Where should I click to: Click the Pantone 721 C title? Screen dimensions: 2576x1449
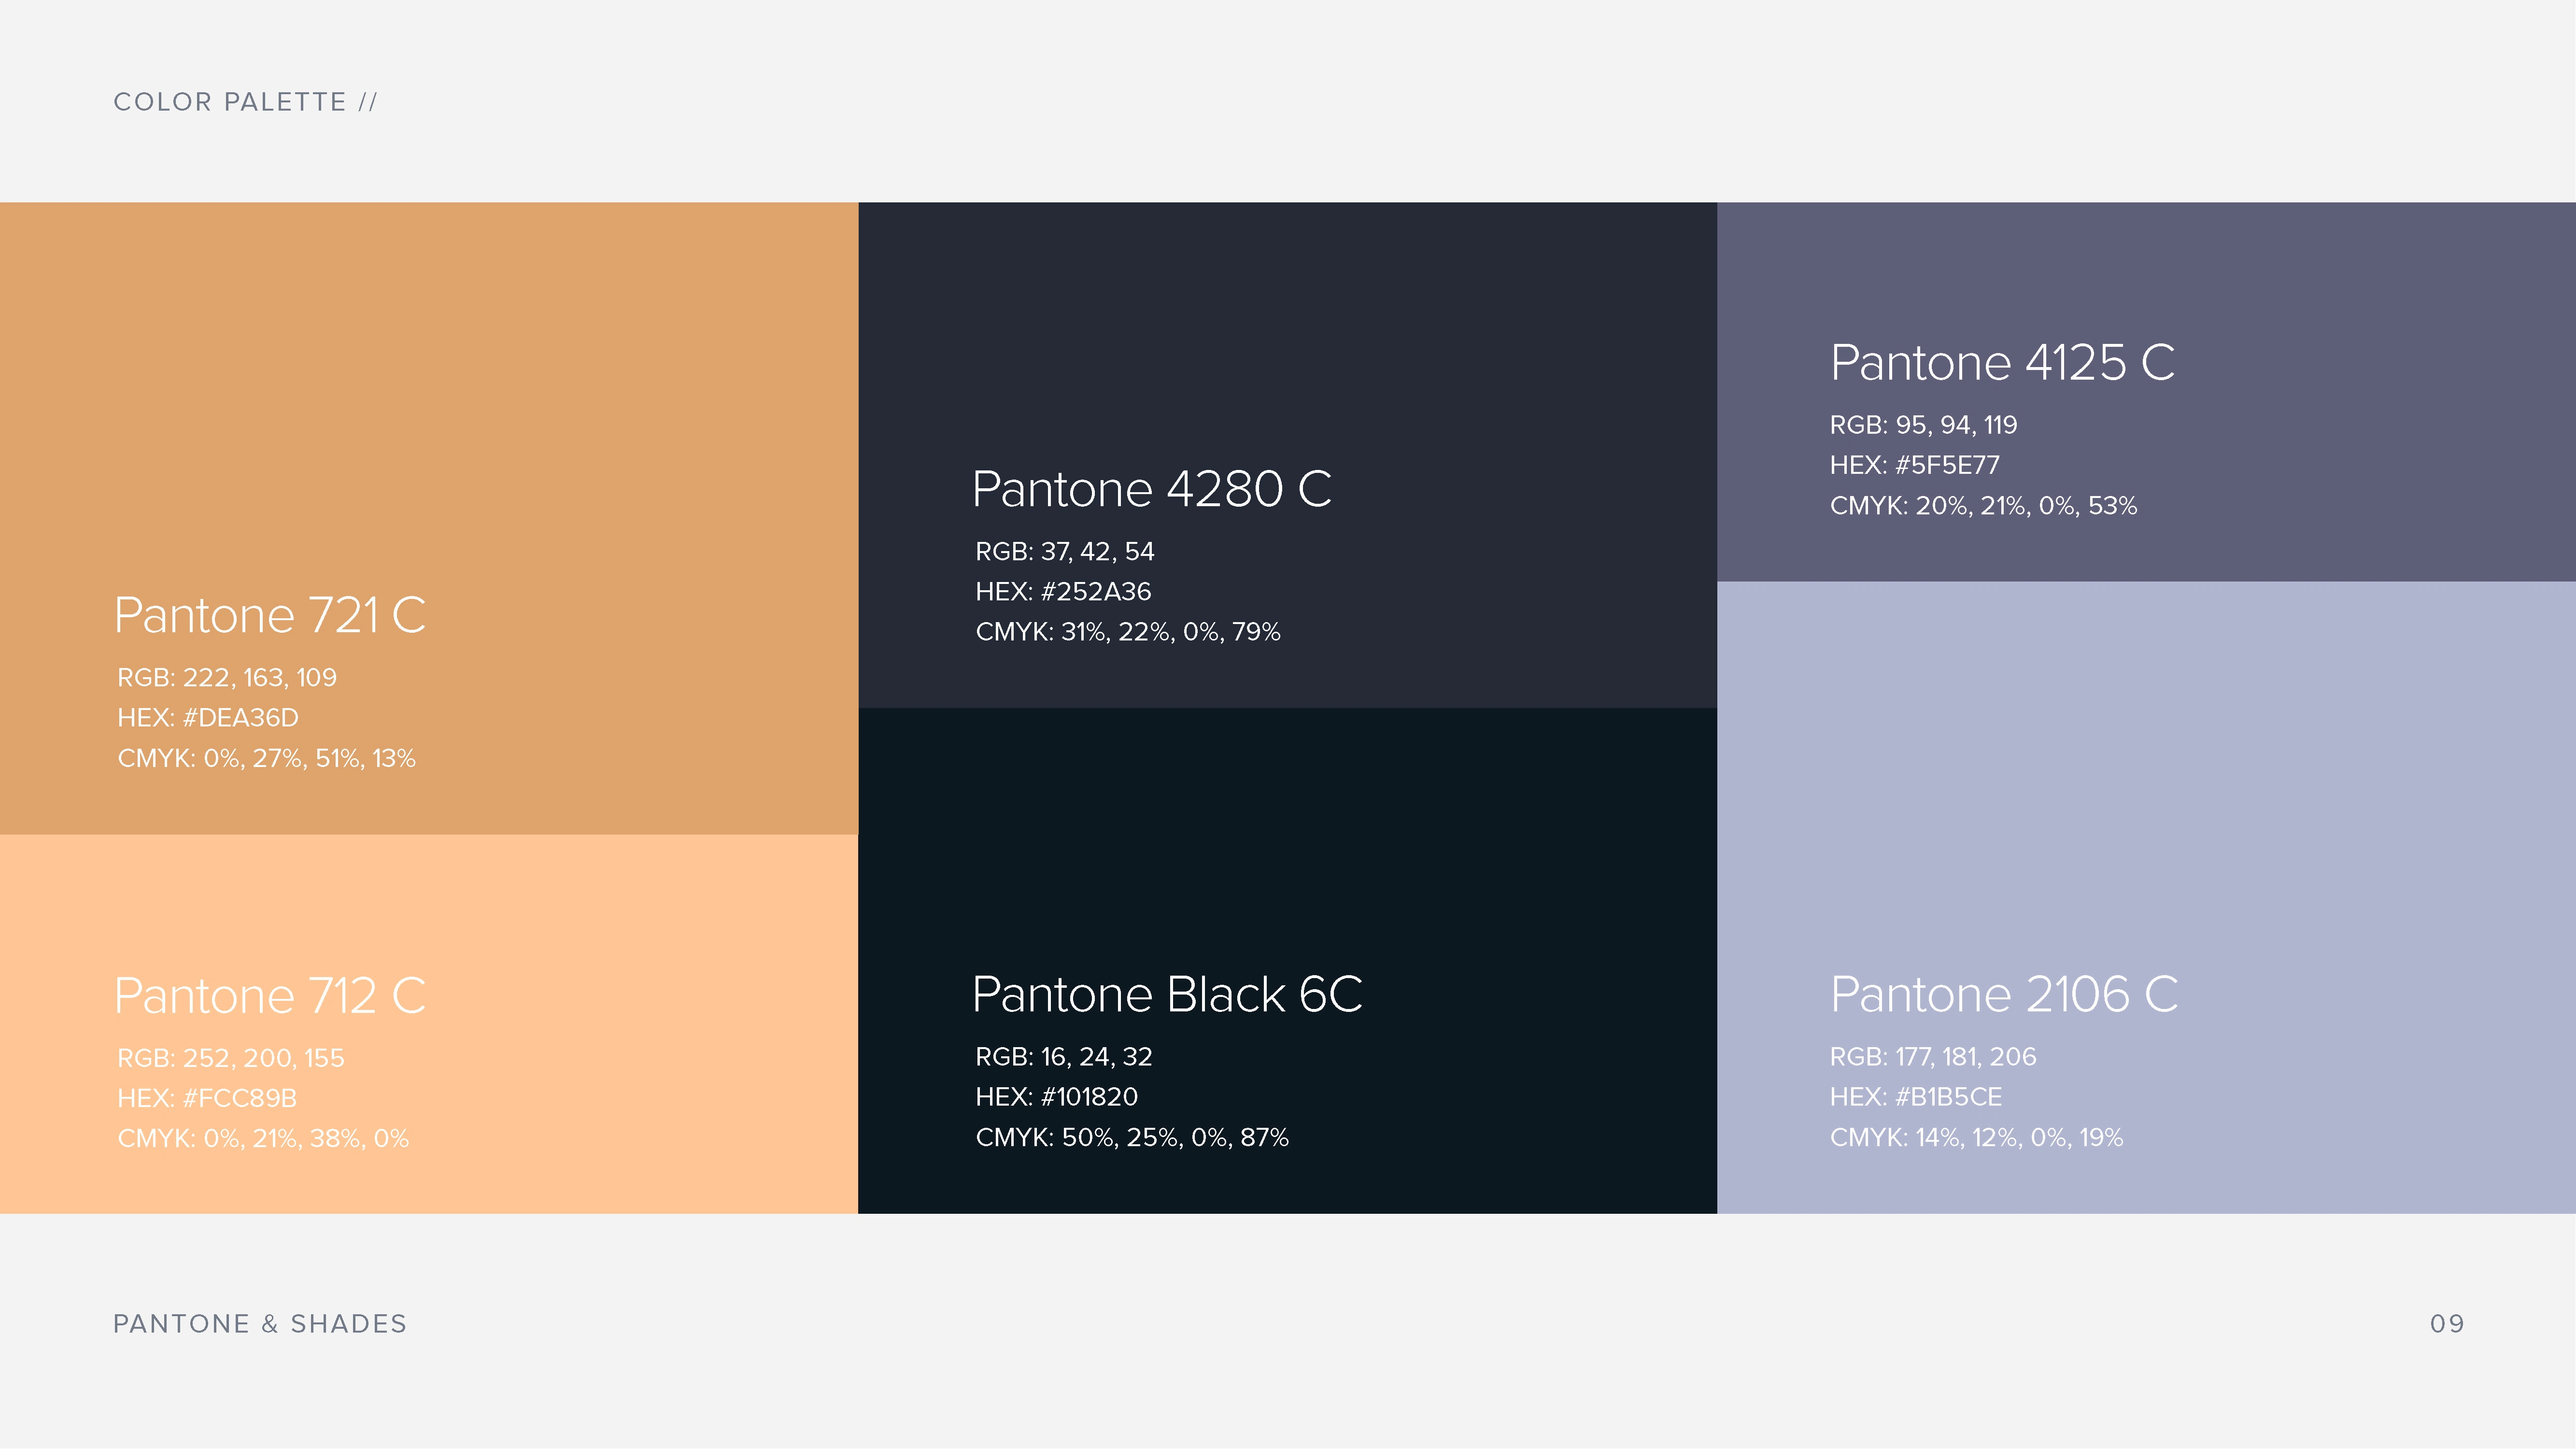pos(270,615)
